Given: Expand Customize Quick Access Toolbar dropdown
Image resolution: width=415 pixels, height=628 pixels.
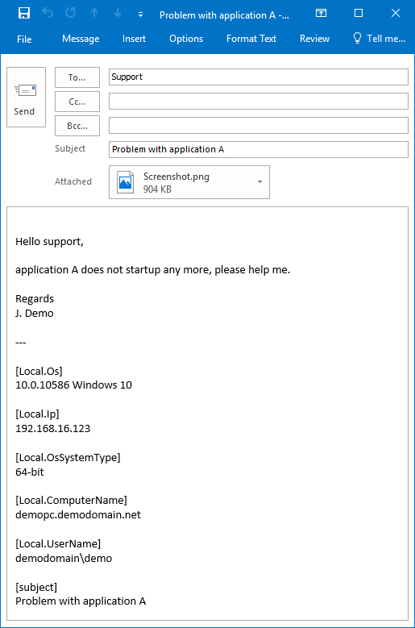Looking at the screenshot, I should (140, 15).
